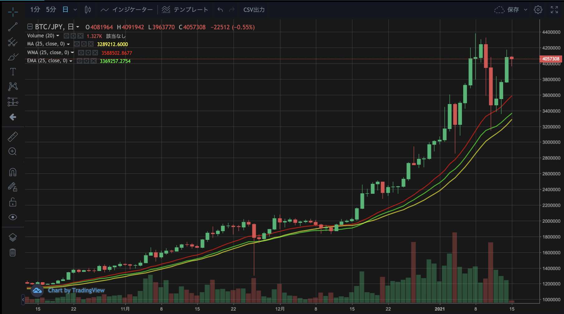Enter fullscreen mode
The width and height of the screenshot is (564, 314).
point(554,10)
